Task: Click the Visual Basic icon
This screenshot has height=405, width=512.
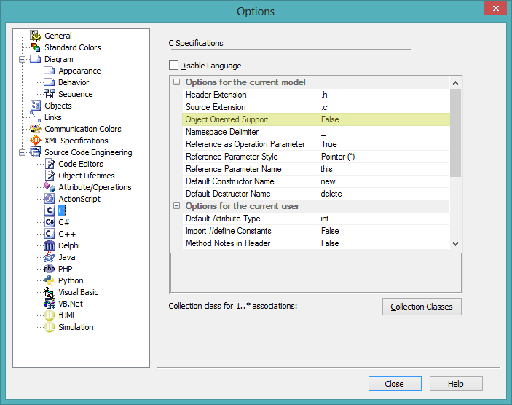Action: [50, 292]
